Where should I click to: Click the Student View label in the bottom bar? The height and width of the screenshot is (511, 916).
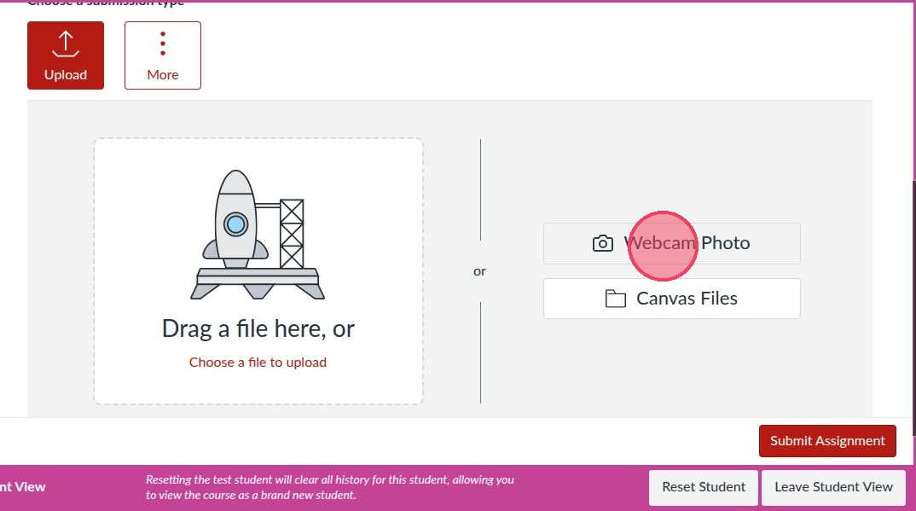pyautogui.click(x=23, y=487)
